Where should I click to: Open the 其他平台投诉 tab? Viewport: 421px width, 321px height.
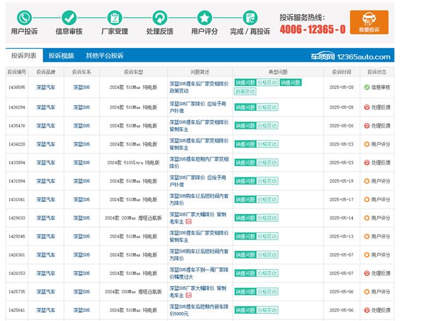105,55
